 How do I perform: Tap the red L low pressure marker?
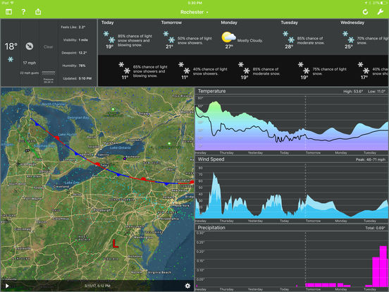115,243
